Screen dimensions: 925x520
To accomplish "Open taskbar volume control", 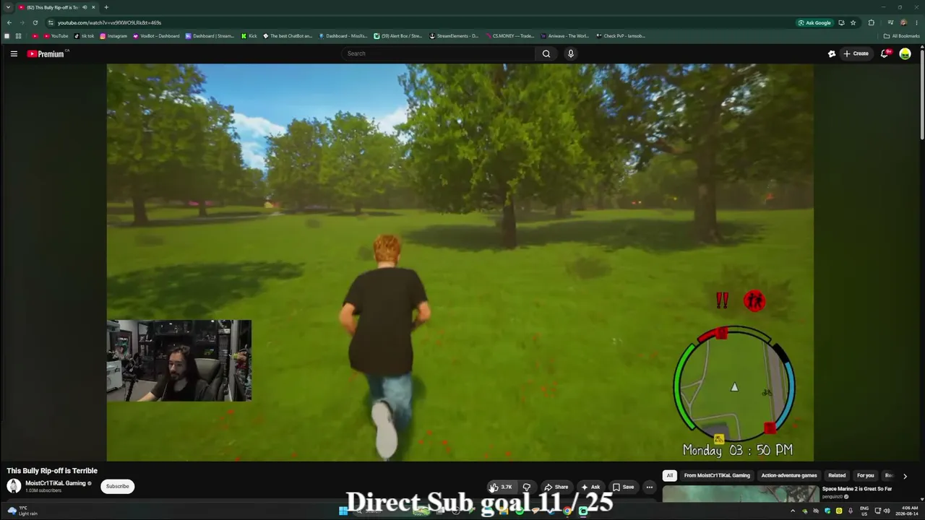I will tap(887, 511).
